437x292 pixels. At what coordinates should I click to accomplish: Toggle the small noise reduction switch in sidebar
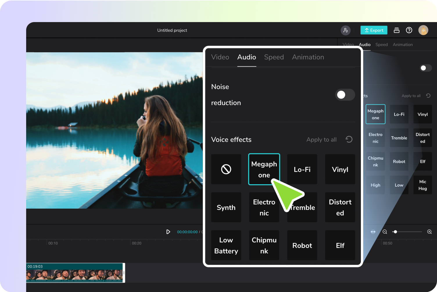(426, 68)
